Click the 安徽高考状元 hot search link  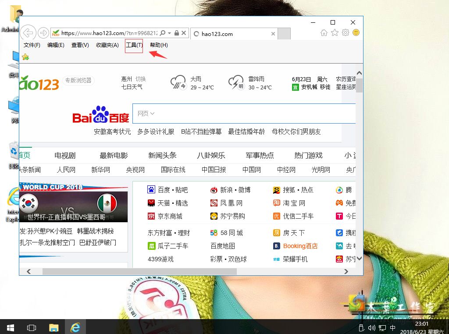[112, 131]
